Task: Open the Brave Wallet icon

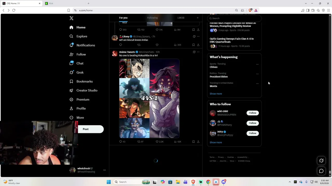Action: tap(313, 10)
